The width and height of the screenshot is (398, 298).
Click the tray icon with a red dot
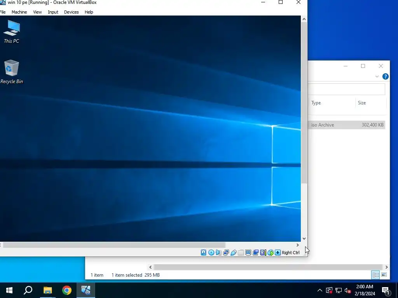coord(329,290)
